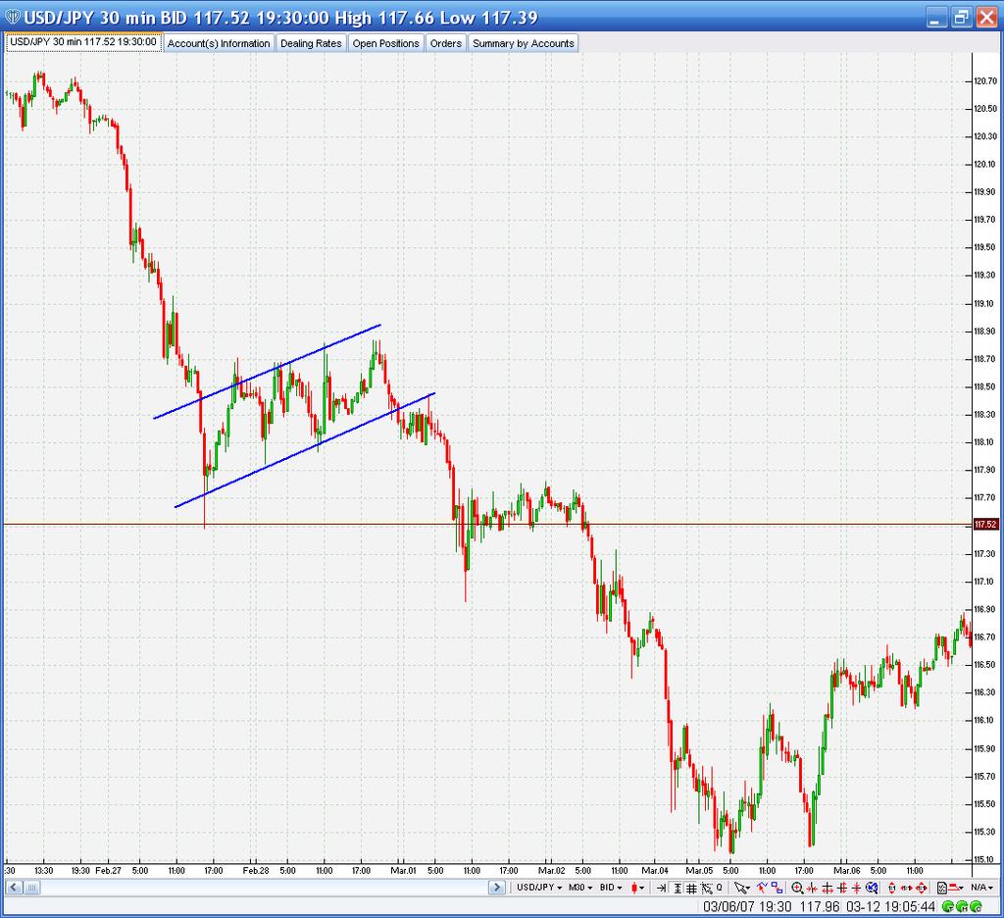Open the Dealing Rates tab

[x=311, y=43]
